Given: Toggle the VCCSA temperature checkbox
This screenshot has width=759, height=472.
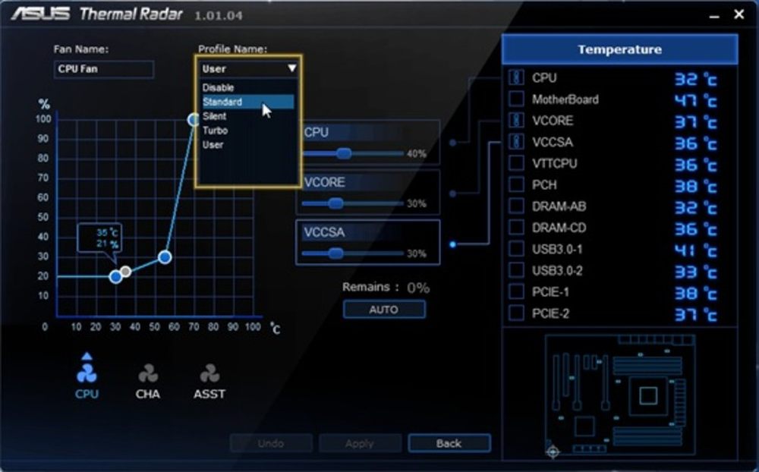Looking at the screenshot, I should (x=516, y=141).
